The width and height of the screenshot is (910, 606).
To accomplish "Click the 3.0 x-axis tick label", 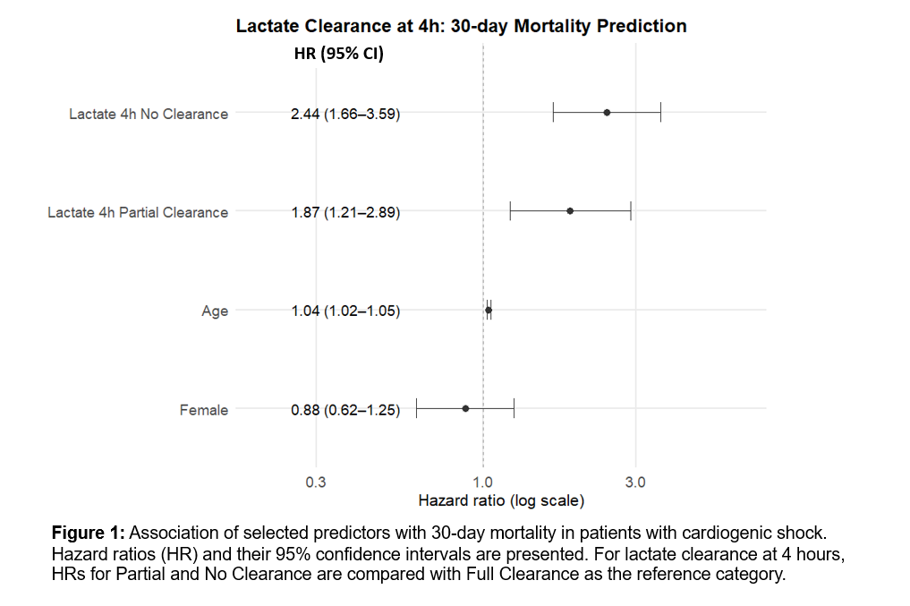I will (635, 482).
